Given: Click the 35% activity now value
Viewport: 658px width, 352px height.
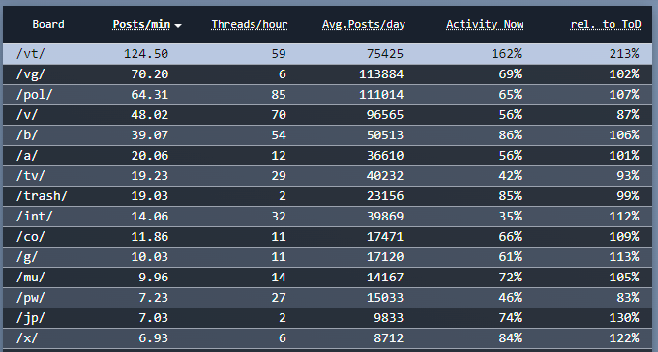Looking at the screenshot, I should point(510,216).
